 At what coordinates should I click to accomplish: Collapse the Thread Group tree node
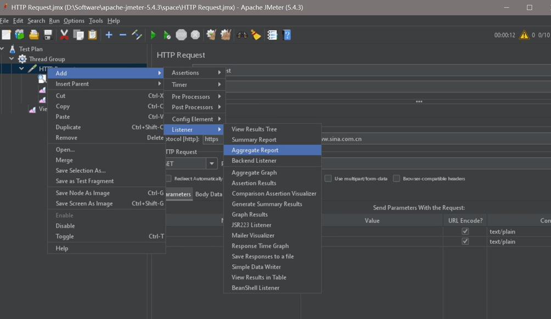(12, 59)
